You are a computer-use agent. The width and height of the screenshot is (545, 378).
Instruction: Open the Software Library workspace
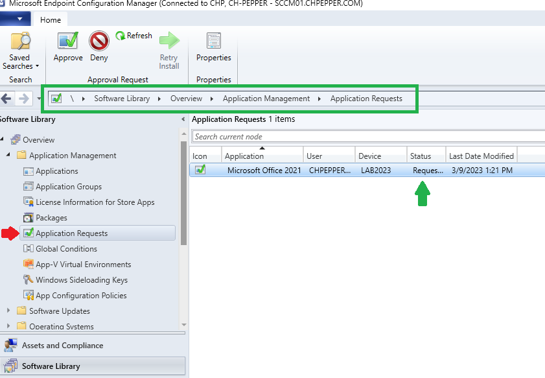click(93, 366)
